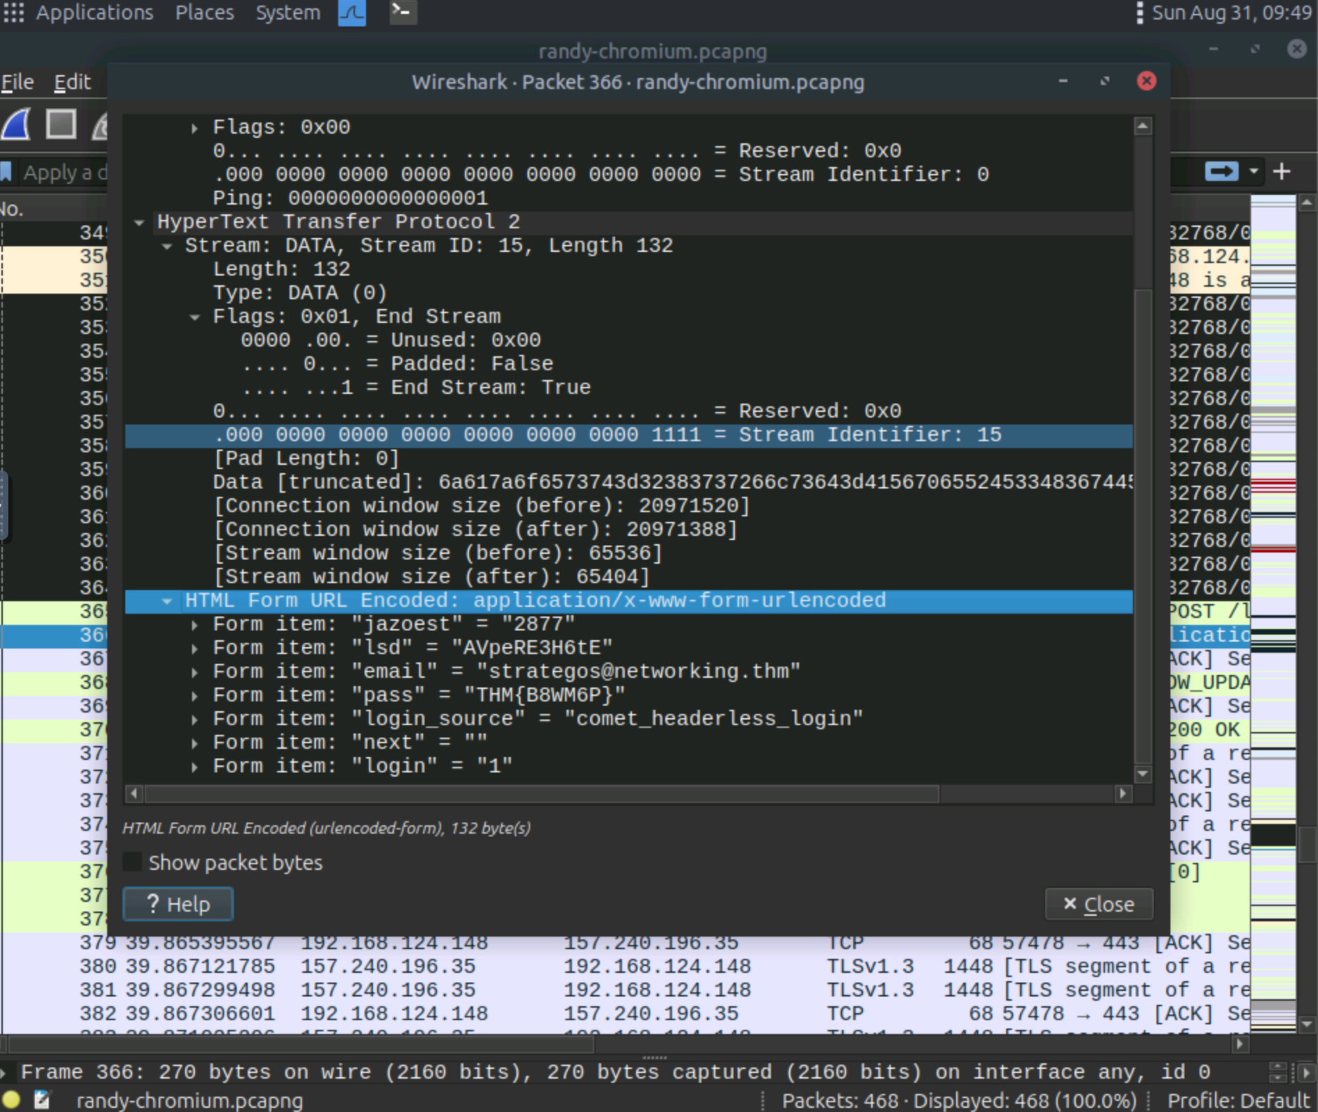The image size is (1318, 1112).
Task: Expand the Frame 366 row in details pane
Action: (4, 1072)
